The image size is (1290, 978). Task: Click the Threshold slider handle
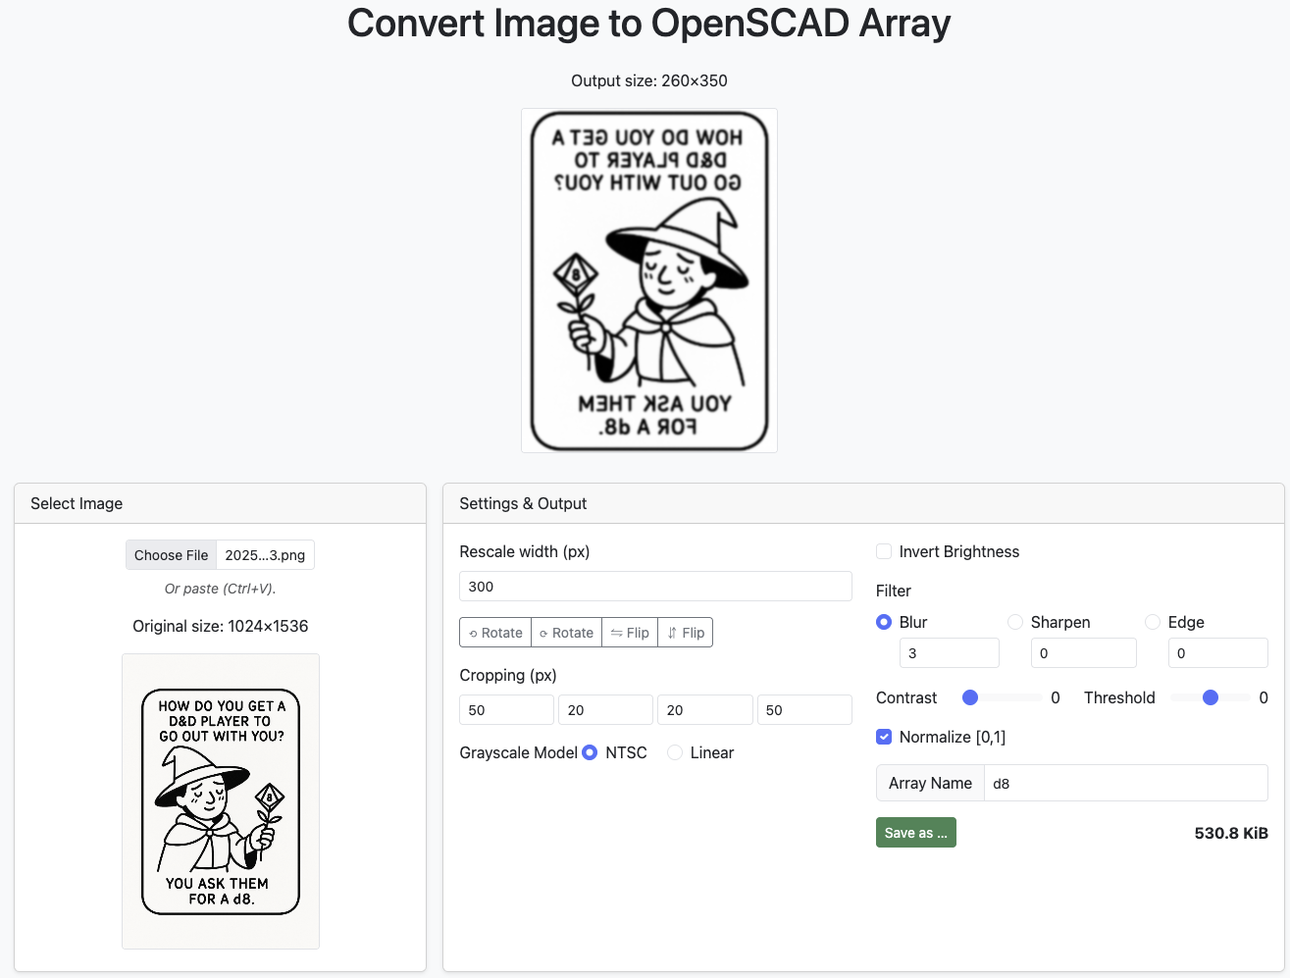[x=1211, y=697]
